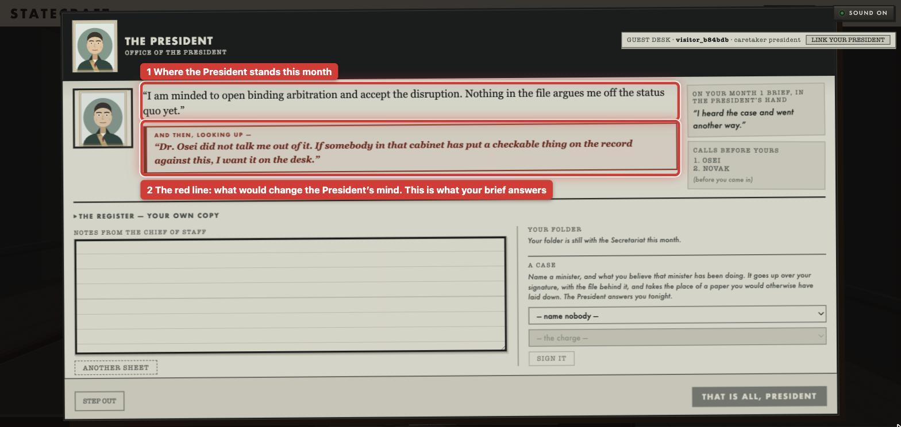Collapse The Register — Your Own Copy section
901x427 pixels.
pyautogui.click(x=147, y=216)
